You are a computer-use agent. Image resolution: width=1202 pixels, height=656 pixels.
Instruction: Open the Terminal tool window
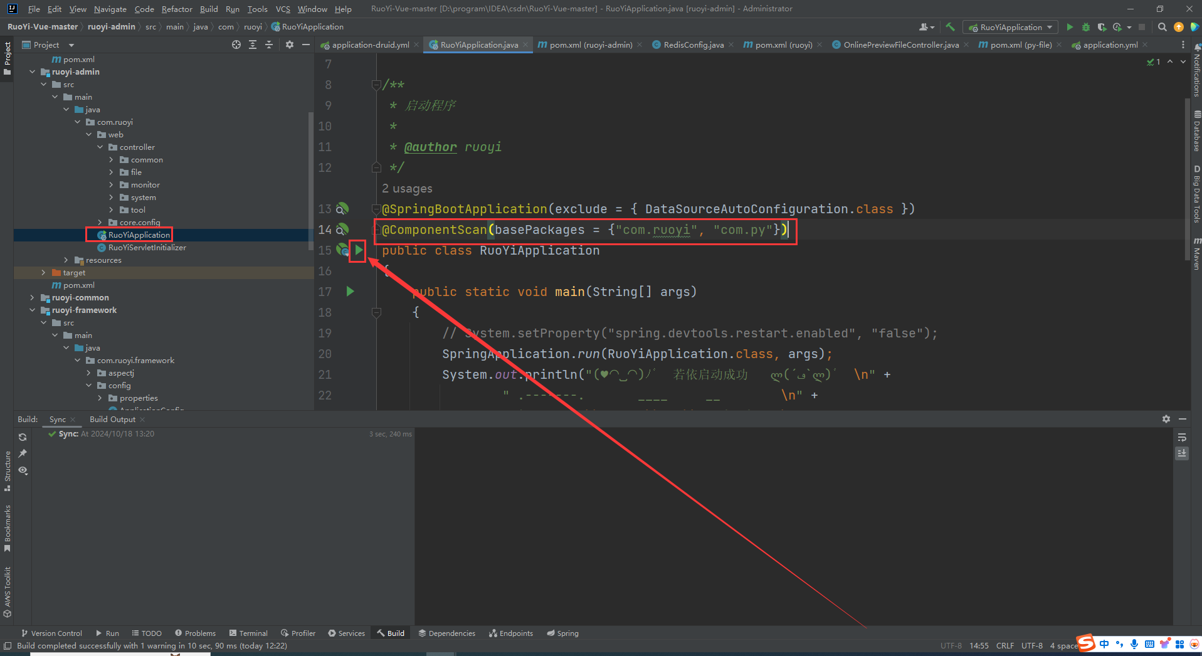point(248,633)
